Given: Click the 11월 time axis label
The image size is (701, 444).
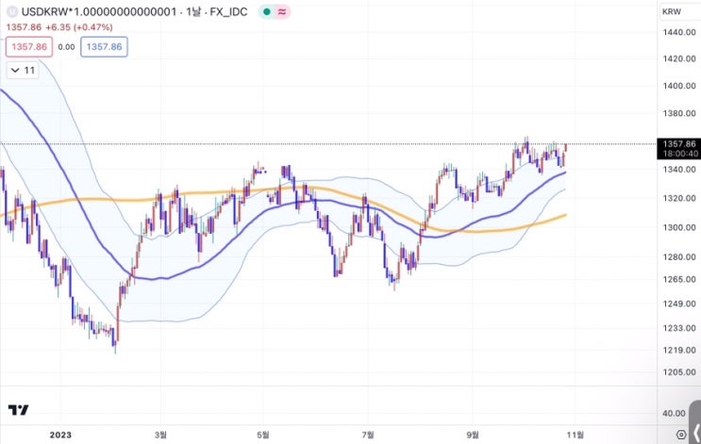Looking at the screenshot, I should [575, 435].
